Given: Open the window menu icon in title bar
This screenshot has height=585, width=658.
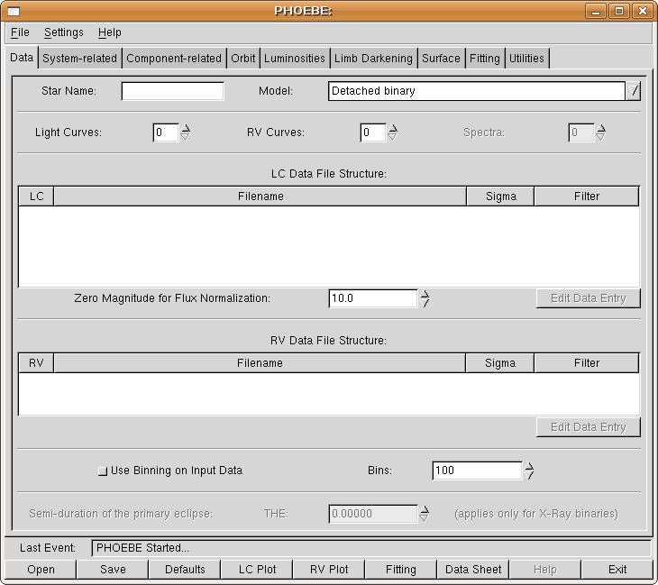Looking at the screenshot, I should tap(14, 11).
